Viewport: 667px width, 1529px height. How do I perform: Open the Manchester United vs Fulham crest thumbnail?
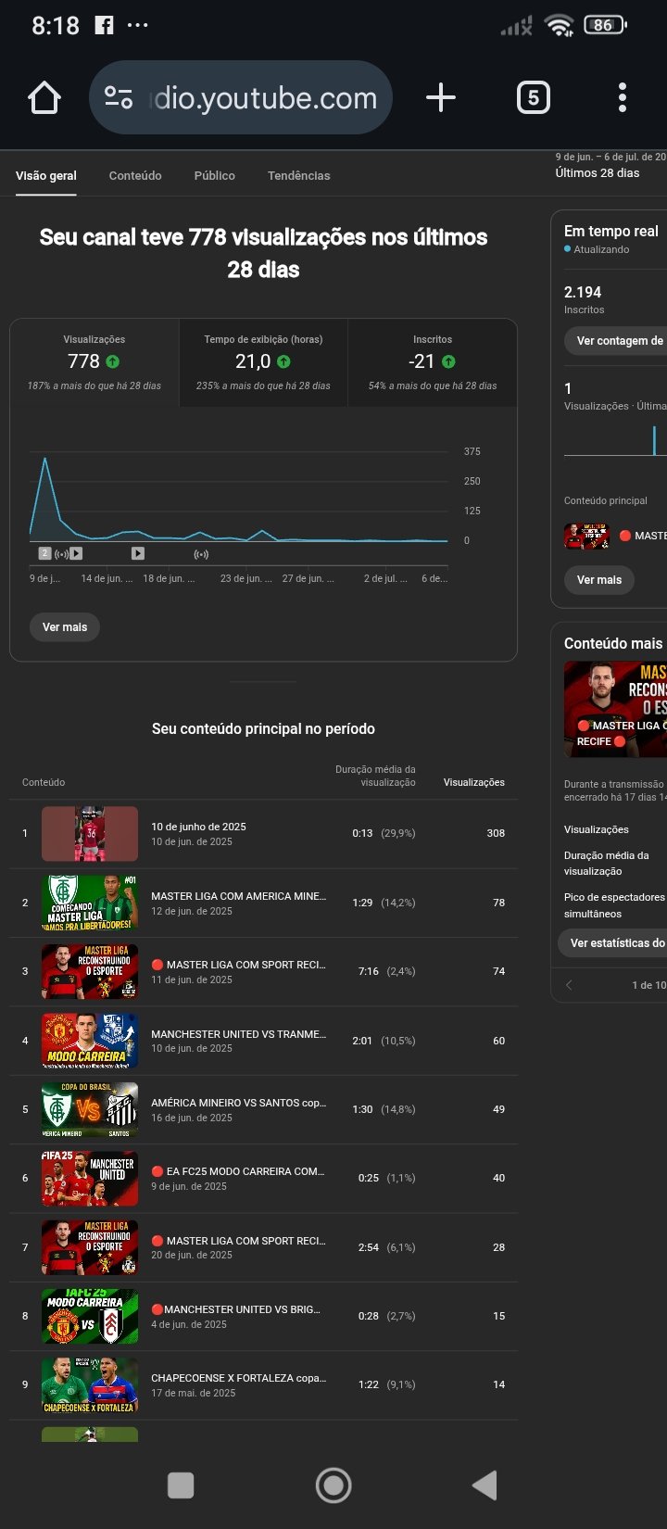pyautogui.click(x=90, y=1316)
